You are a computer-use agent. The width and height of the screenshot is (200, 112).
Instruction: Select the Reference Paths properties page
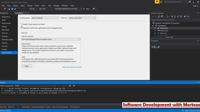7,40
